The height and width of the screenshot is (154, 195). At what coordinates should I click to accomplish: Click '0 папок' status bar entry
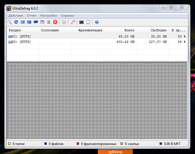pos(18,144)
